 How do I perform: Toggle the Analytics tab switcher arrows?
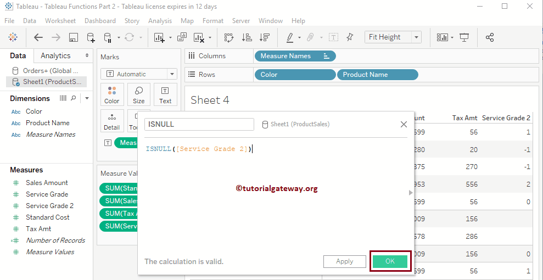click(x=87, y=55)
